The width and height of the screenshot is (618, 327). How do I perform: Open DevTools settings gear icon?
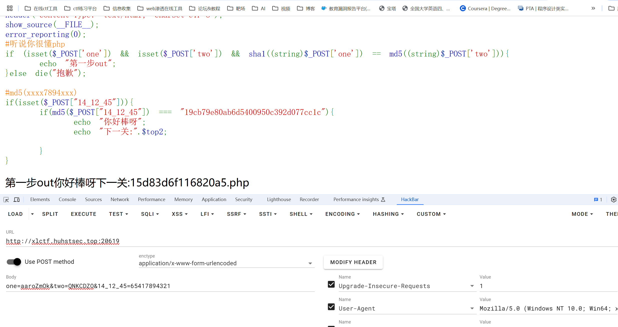coord(613,200)
